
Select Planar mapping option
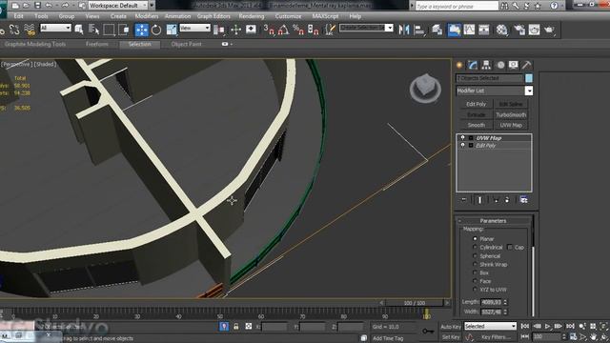pos(475,238)
